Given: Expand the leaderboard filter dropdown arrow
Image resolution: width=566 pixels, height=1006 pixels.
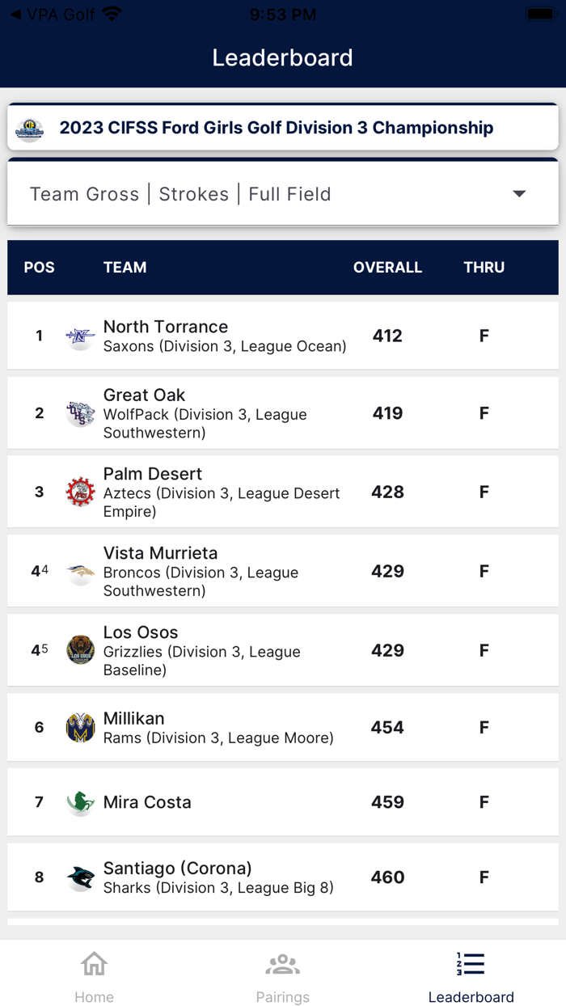Looking at the screenshot, I should click(x=519, y=194).
